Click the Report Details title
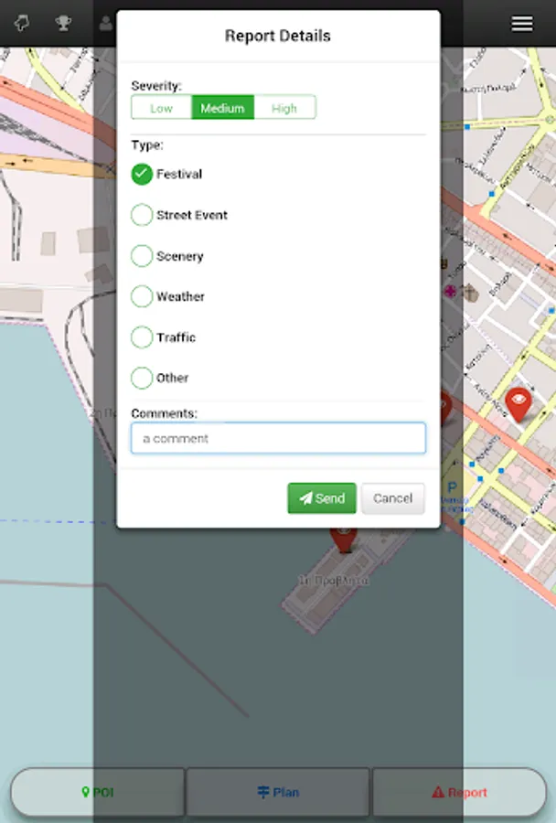This screenshot has width=556, height=823. pyautogui.click(x=278, y=36)
